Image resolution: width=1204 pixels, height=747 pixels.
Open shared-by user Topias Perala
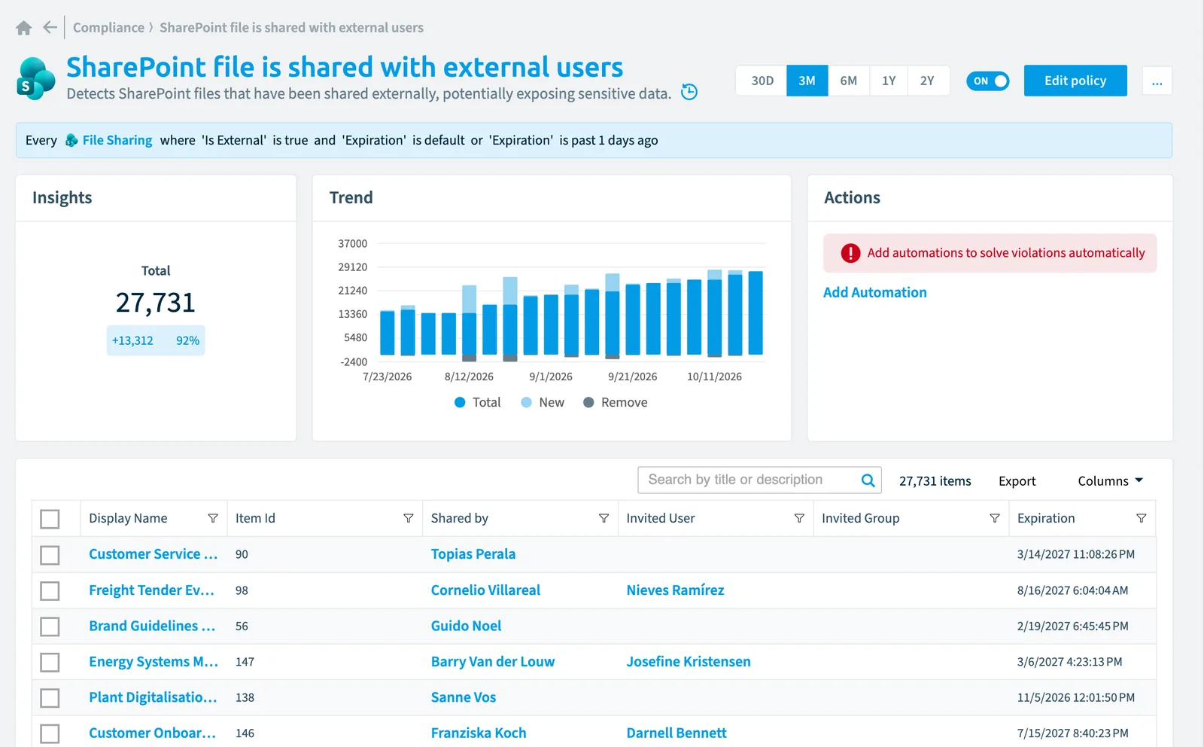coord(473,554)
